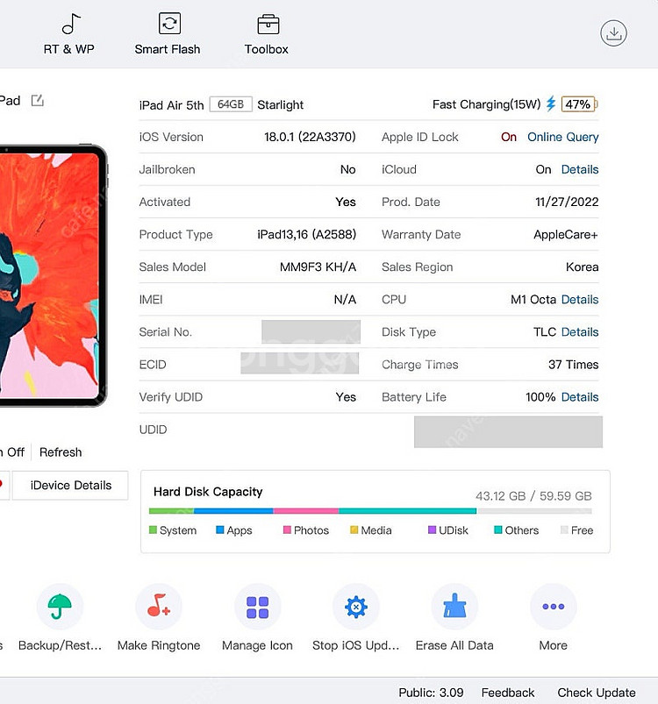The width and height of the screenshot is (658, 704).
Task: Click the blurred Serial No. value
Action: pos(311,331)
